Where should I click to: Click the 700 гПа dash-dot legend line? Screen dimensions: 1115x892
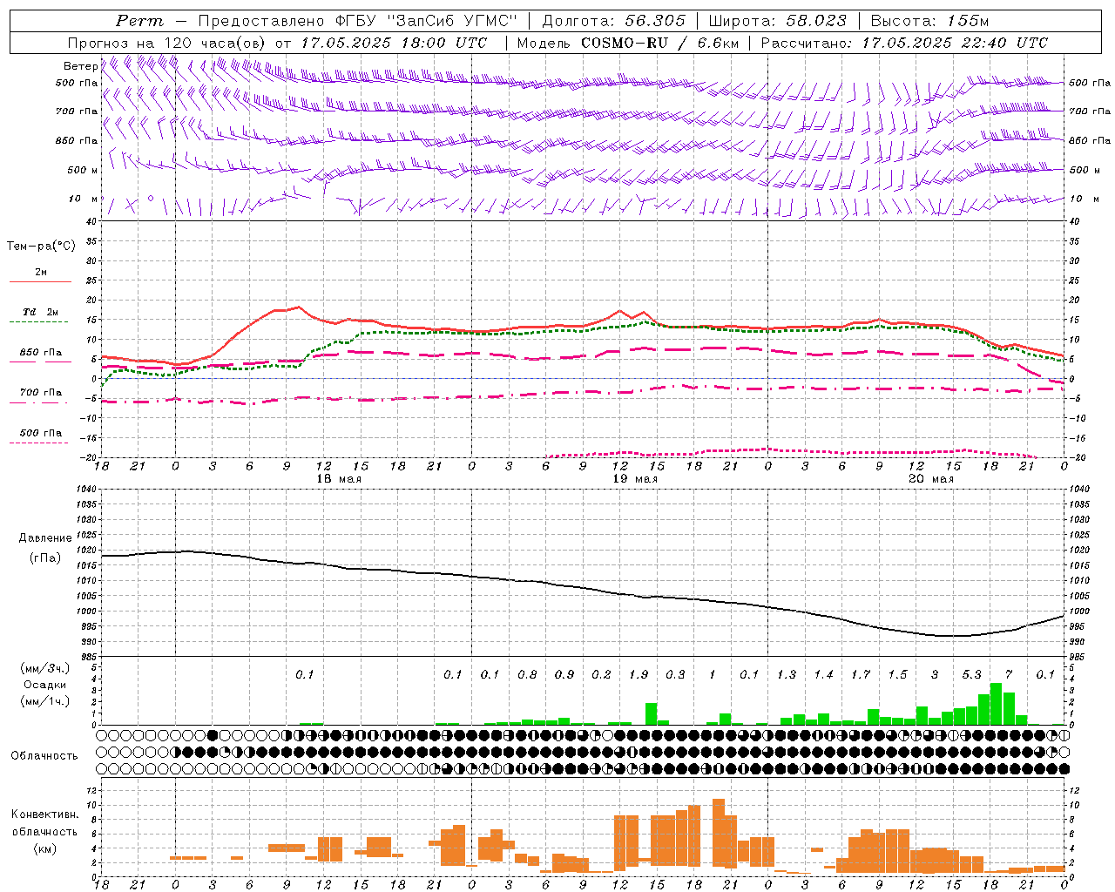pyautogui.click(x=40, y=403)
